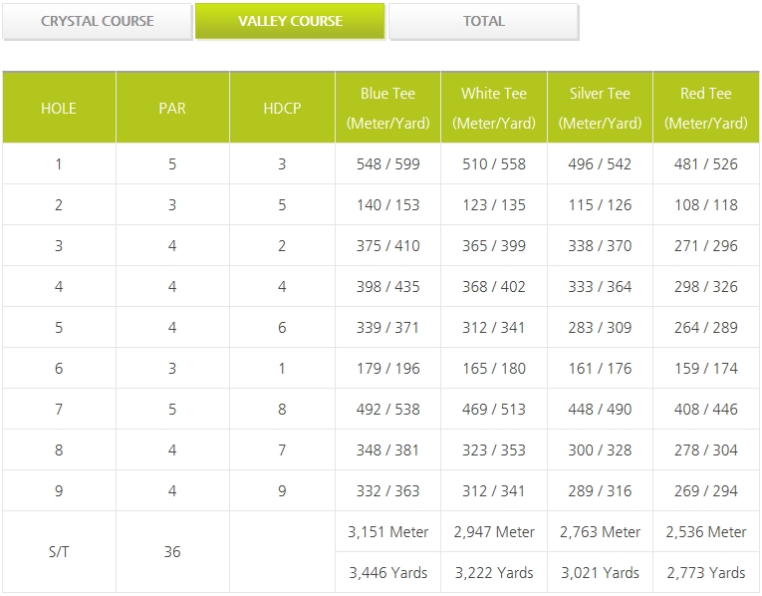This screenshot has width=762, height=596.
Task: Select the '333 / 364' value
Action: pos(600,287)
